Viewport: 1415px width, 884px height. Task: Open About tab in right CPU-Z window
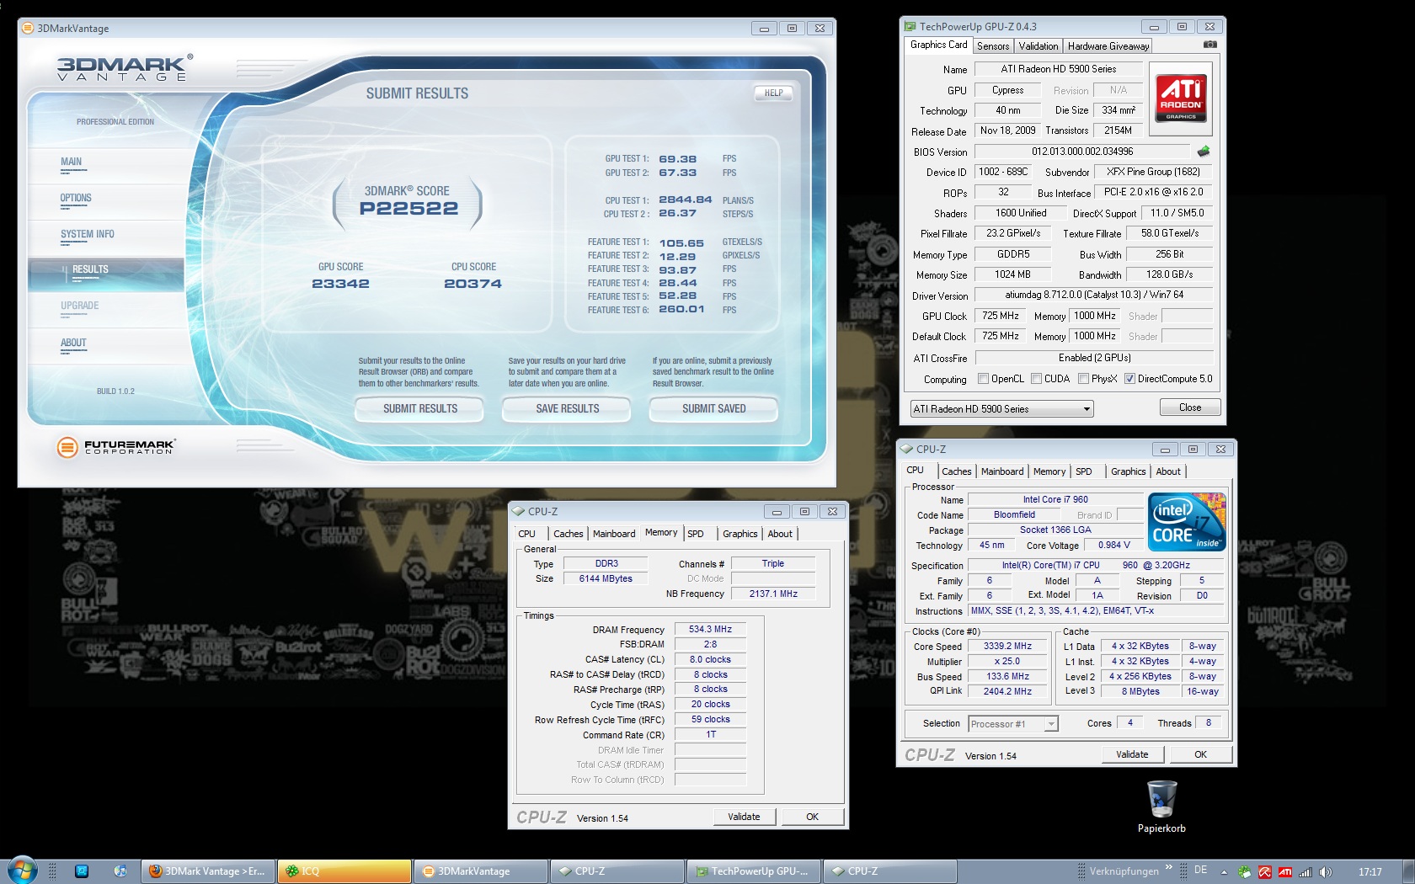click(1167, 471)
